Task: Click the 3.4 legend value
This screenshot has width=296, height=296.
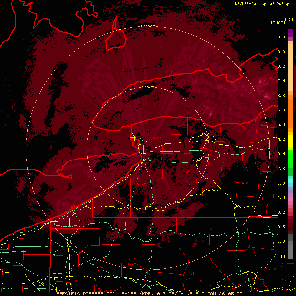Action: point(281,154)
